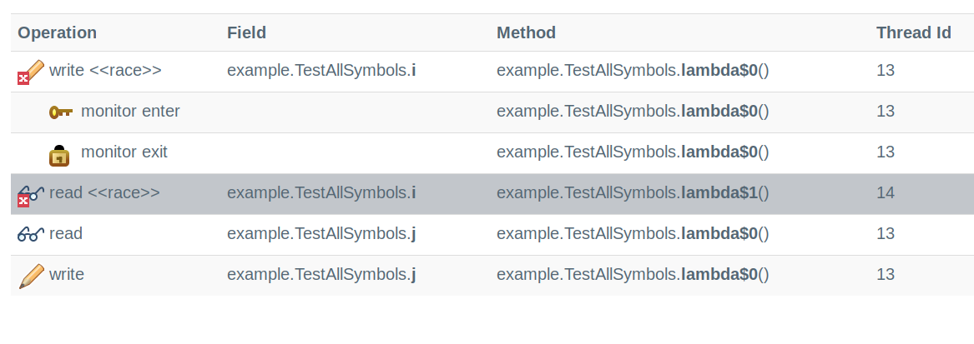The height and width of the screenshot is (344, 974).
Task: Click the Method column header
Action: pyautogui.click(x=526, y=32)
